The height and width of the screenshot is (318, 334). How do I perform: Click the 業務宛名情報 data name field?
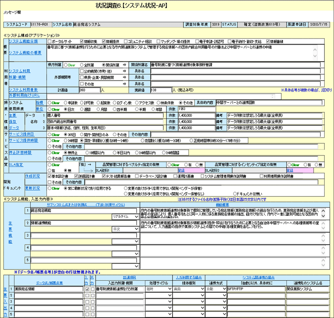click(x=49, y=289)
